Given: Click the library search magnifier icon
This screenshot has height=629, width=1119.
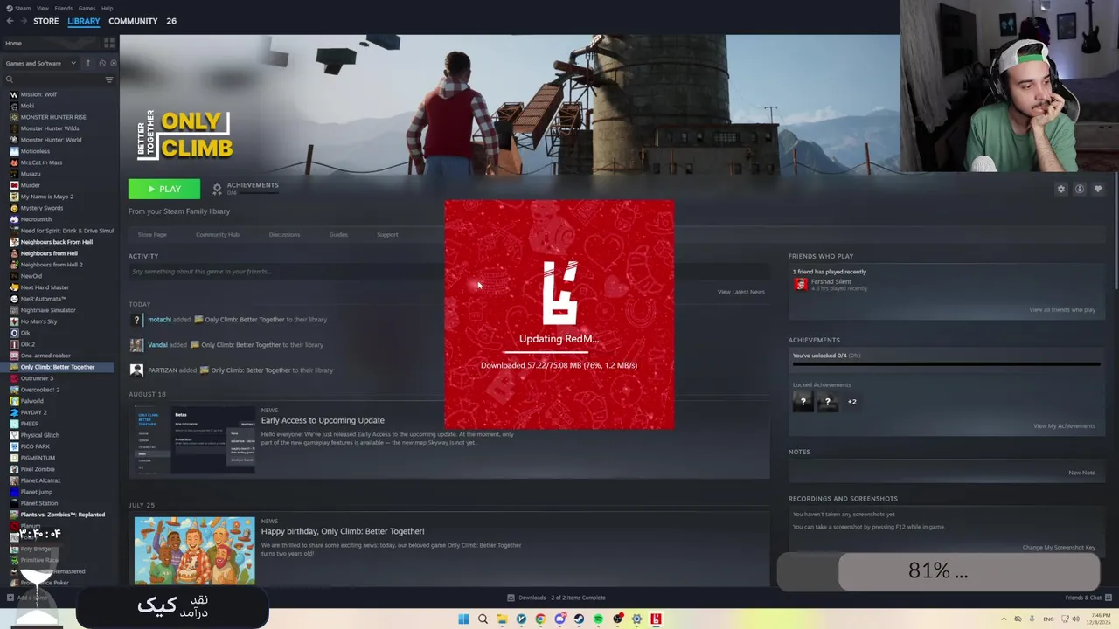Looking at the screenshot, I should 10,79.
